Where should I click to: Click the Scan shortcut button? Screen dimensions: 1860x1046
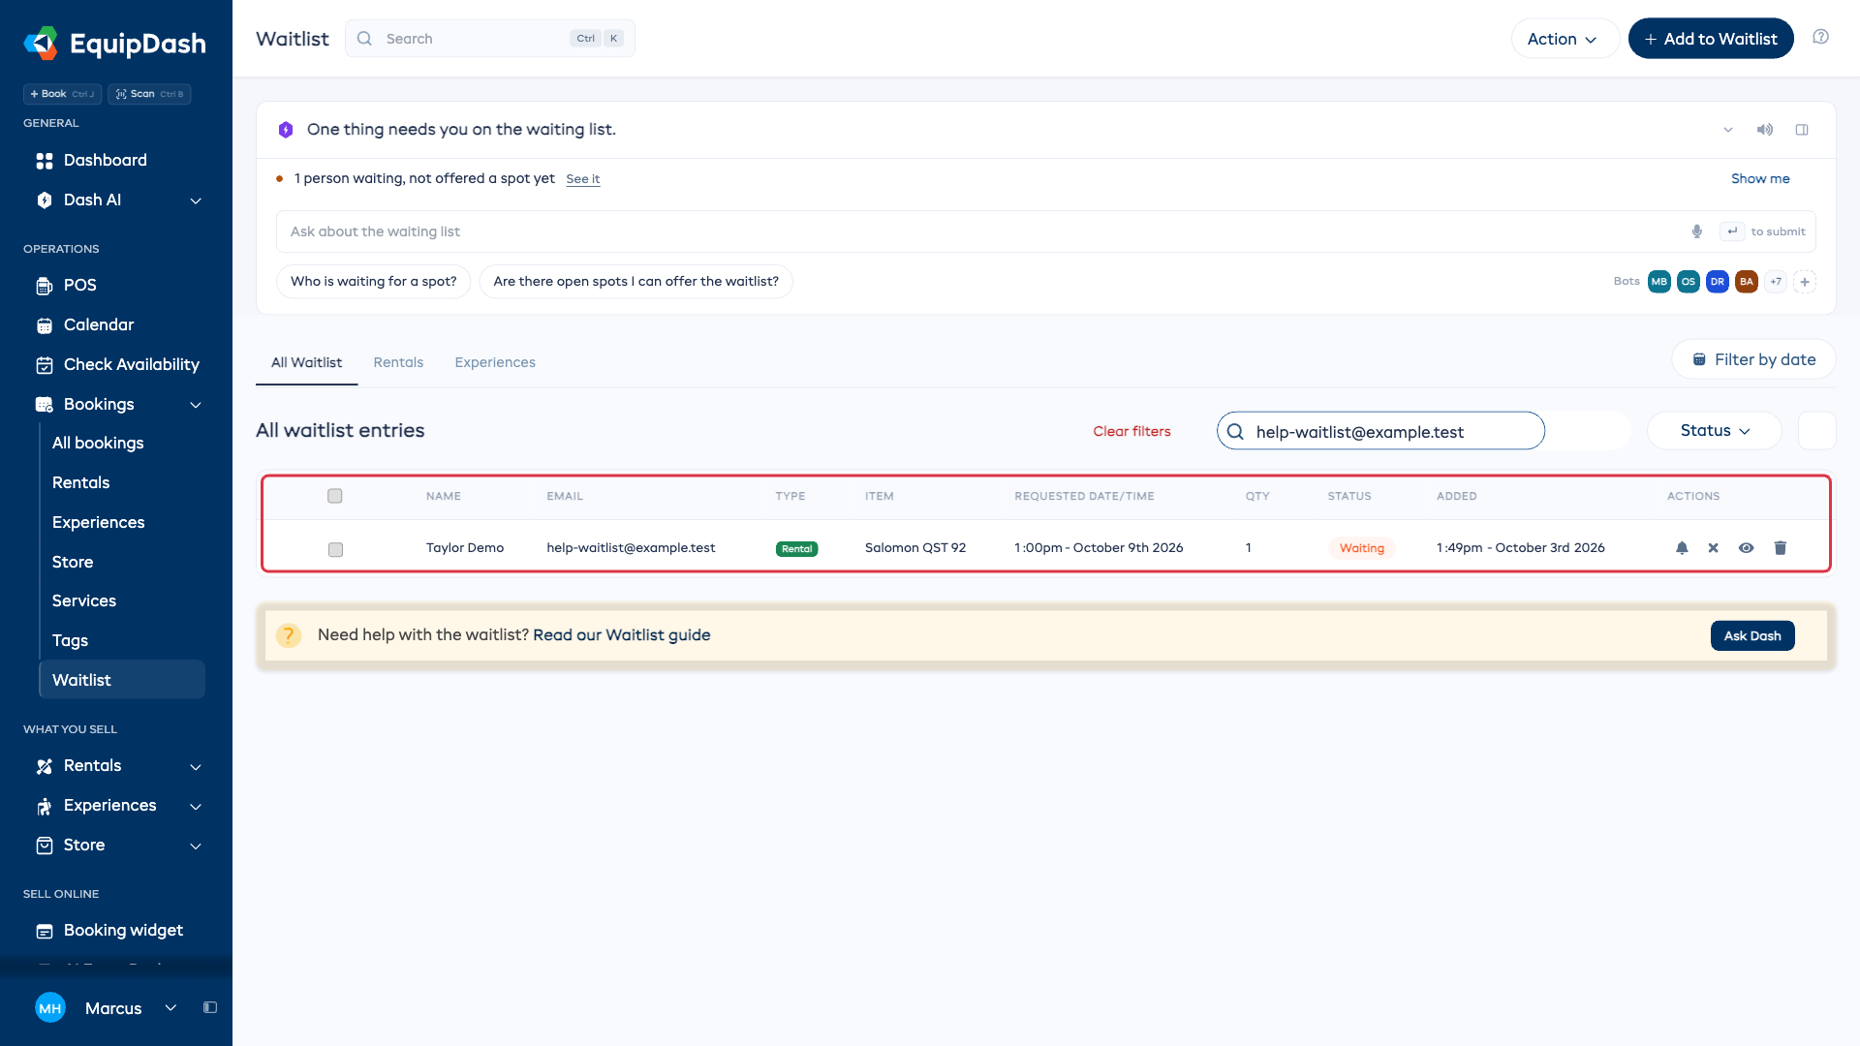point(149,94)
